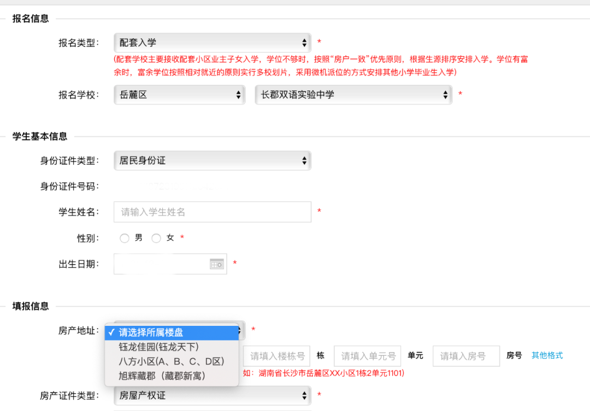Choose 旭辉藏郡（藏郡新寓）option
Image resolution: width=590 pixels, height=411 pixels.
[172, 376]
